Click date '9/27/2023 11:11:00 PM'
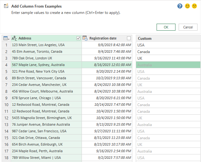The height and width of the screenshot is (162, 201). coord(107,131)
